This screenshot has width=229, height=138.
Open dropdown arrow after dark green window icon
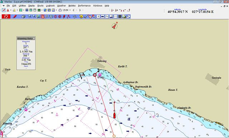click(42, 10)
